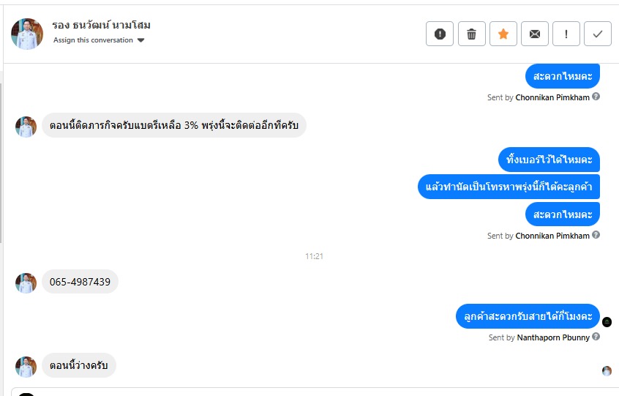Image resolution: width=619 pixels, height=396 pixels.
Task: Click the phone number message 065-4987439
Action: coord(80,282)
